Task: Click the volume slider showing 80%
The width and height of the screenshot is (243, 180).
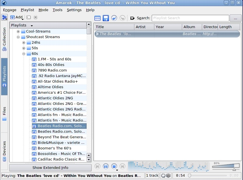Action: coord(226,166)
